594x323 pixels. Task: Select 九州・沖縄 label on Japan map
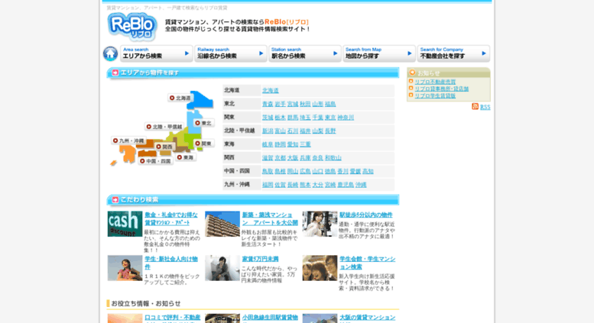(128, 141)
